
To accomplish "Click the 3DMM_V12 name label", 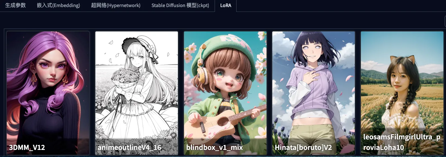I will point(27,148).
